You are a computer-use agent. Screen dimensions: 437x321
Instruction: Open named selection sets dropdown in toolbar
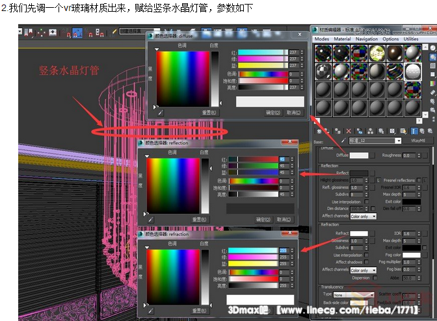(x=140, y=31)
